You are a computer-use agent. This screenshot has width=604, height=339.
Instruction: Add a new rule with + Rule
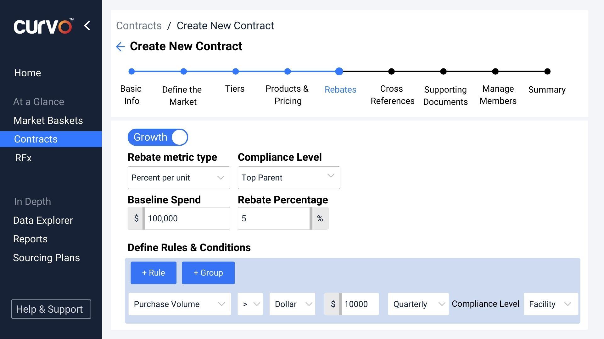[153, 272]
